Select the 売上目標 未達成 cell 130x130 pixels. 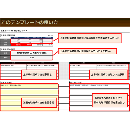(83, 66)
